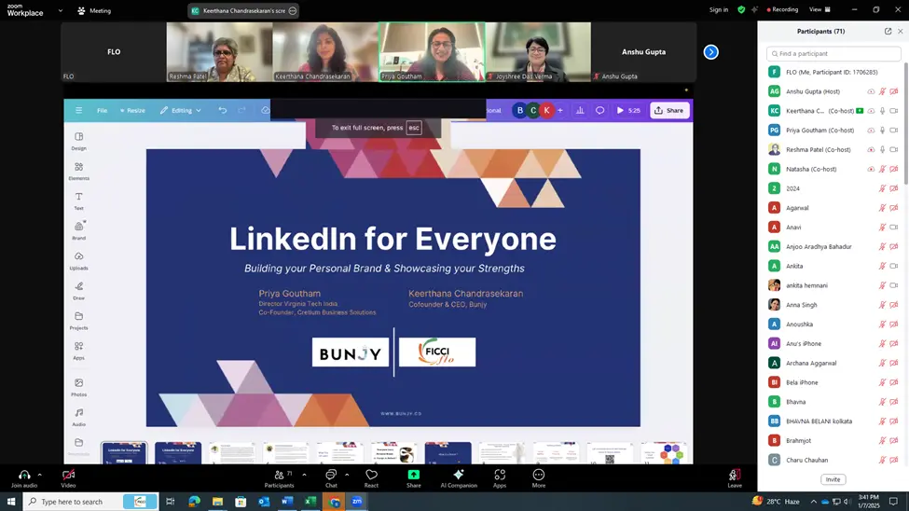
Task: Toggle Anshu Gupta muted microphone icon
Action: pyautogui.click(x=882, y=91)
